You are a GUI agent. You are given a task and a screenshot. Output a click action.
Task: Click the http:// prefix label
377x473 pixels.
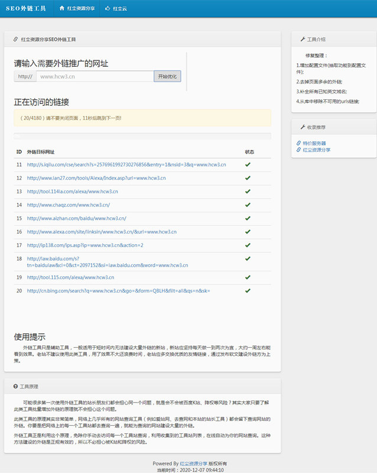pyautogui.click(x=25, y=76)
